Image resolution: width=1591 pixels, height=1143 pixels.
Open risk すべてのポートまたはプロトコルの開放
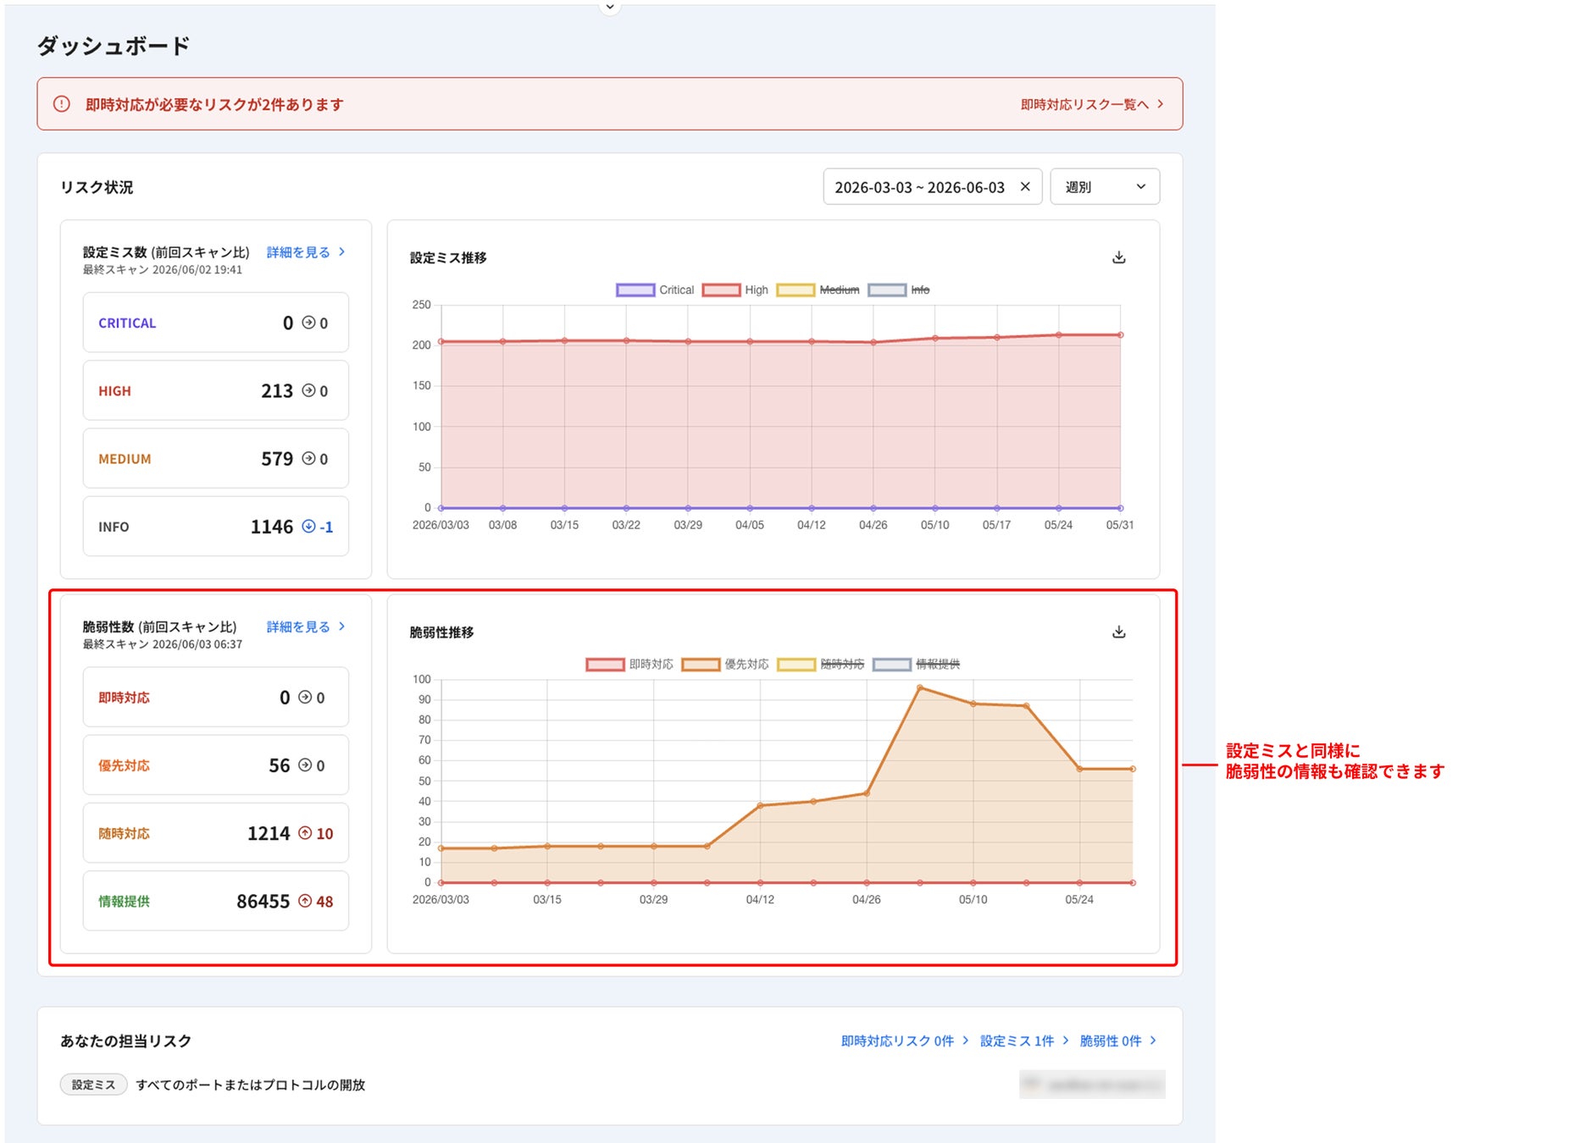(251, 1085)
